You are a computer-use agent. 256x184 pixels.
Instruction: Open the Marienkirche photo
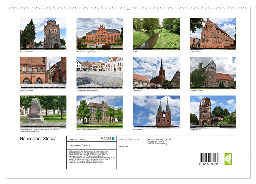156,111
